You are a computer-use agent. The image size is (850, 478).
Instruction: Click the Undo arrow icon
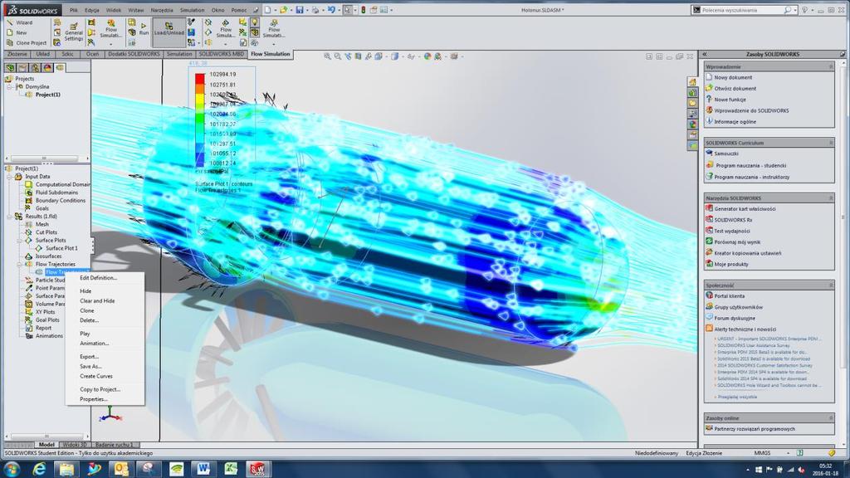[x=330, y=10]
